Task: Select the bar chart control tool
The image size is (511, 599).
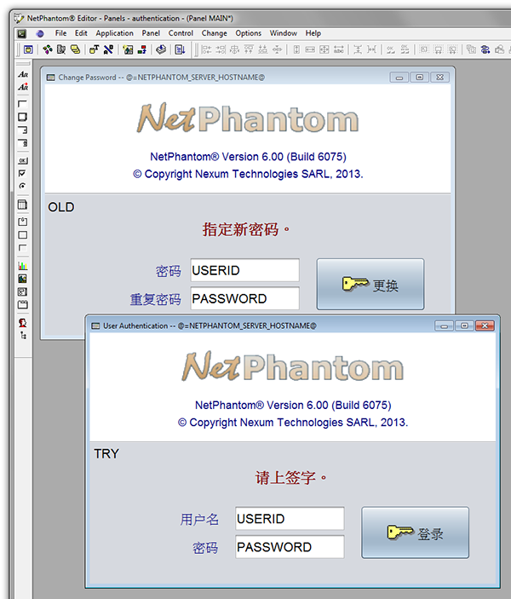Action: [x=23, y=266]
